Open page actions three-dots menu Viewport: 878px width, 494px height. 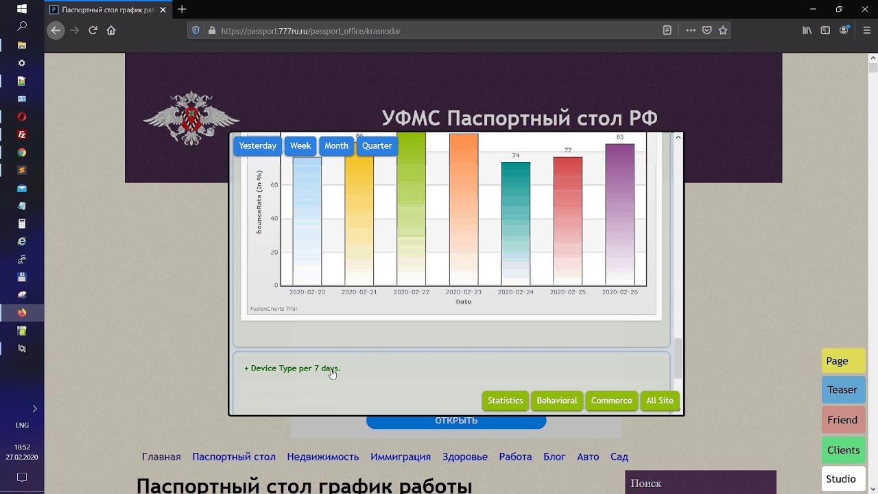[691, 31]
